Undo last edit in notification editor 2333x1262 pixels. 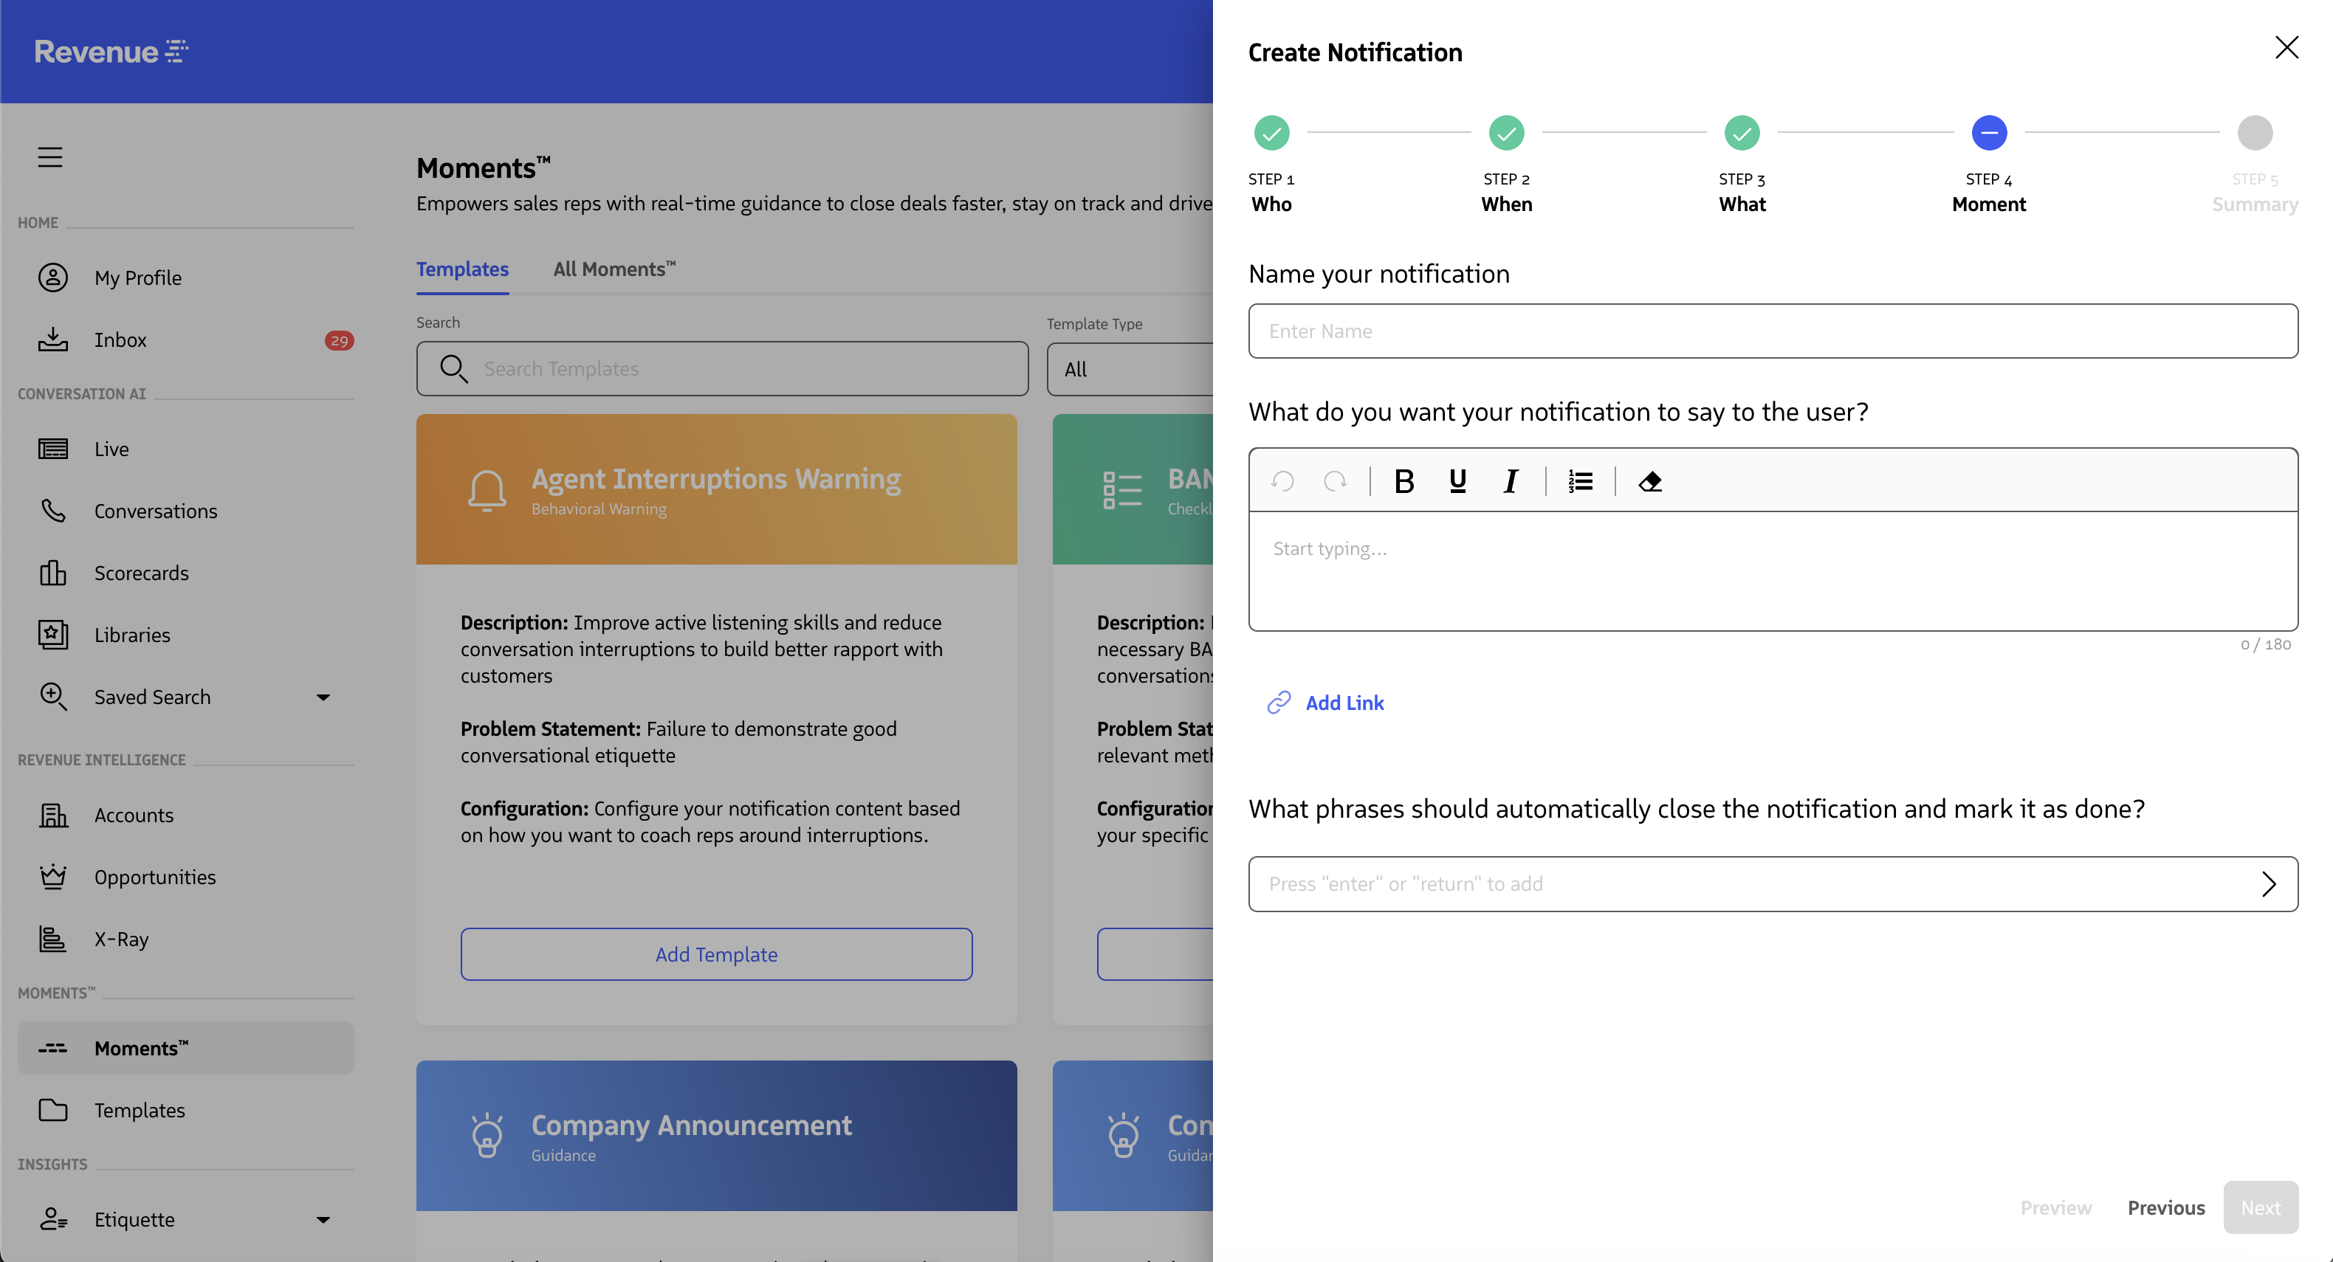coord(1282,480)
